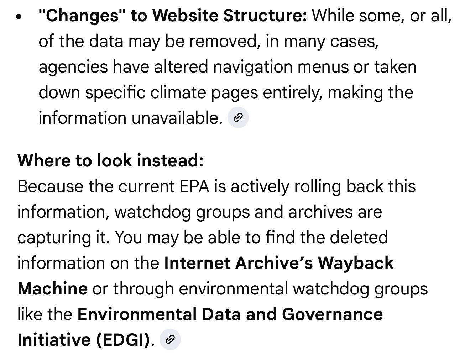The height and width of the screenshot is (361, 470).
Task: Click the text "information unavailable."
Action: [131, 118]
